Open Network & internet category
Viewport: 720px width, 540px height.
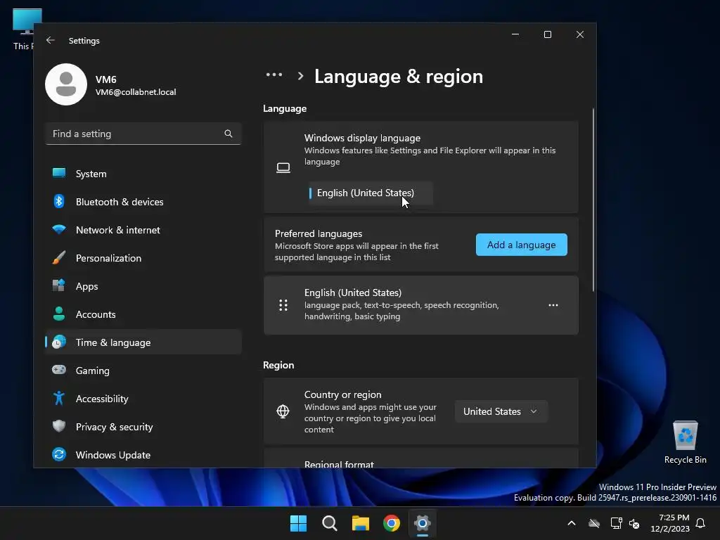(x=143, y=230)
